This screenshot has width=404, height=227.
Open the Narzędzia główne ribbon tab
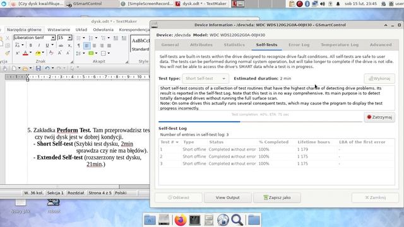point(24,30)
